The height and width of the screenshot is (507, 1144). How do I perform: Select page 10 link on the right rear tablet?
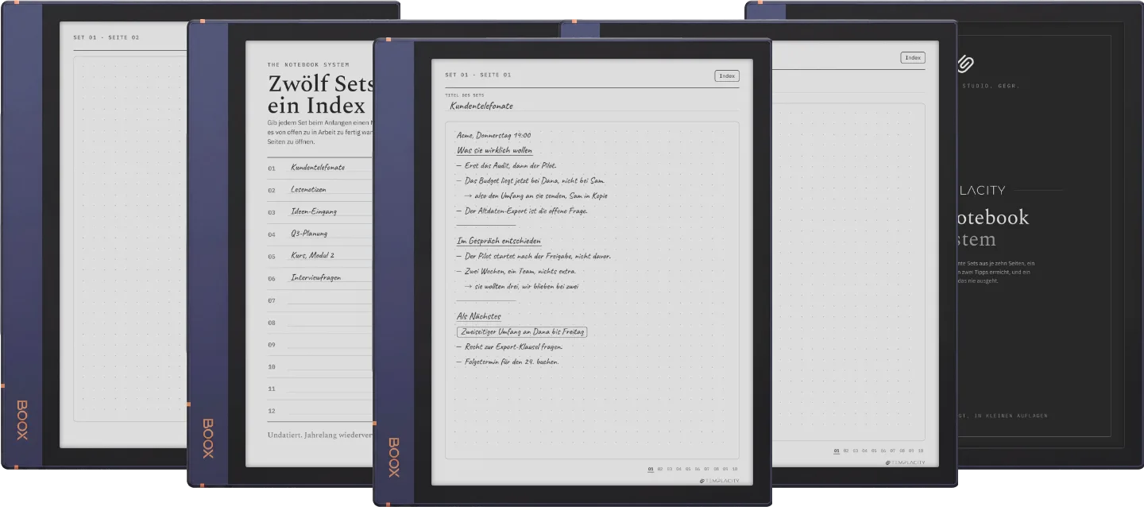(921, 451)
